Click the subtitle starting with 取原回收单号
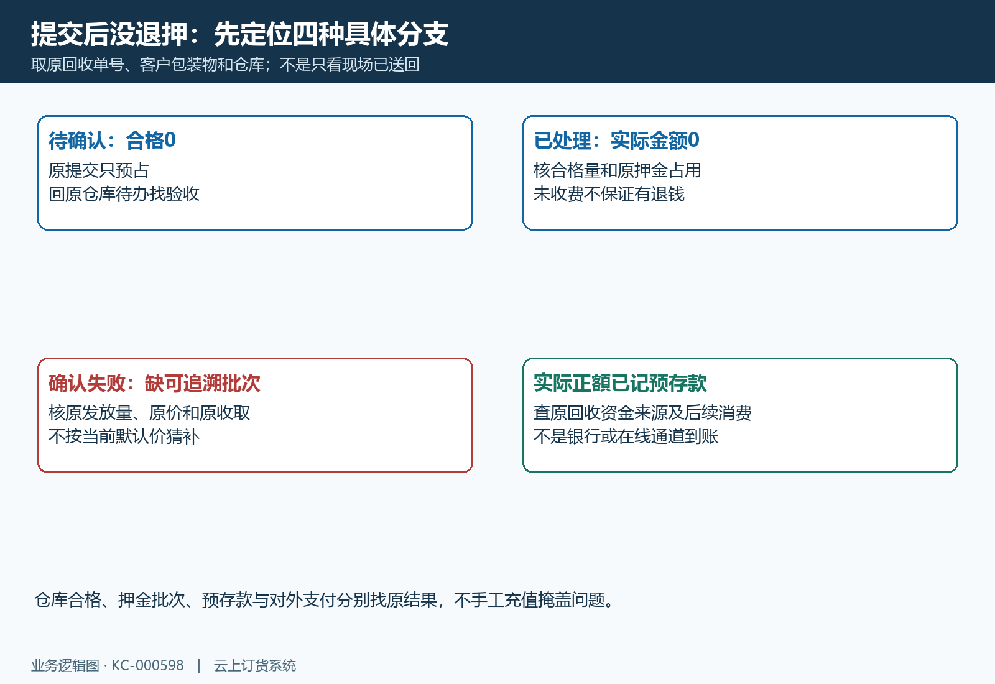This screenshot has height=684, width=995. coord(225,65)
